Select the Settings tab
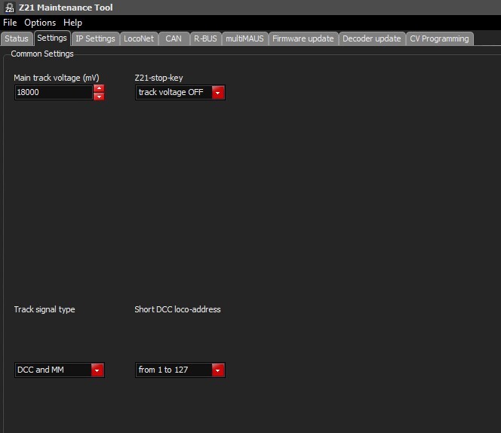The height and width of the screenshot is (433, 501). point(52,38)
